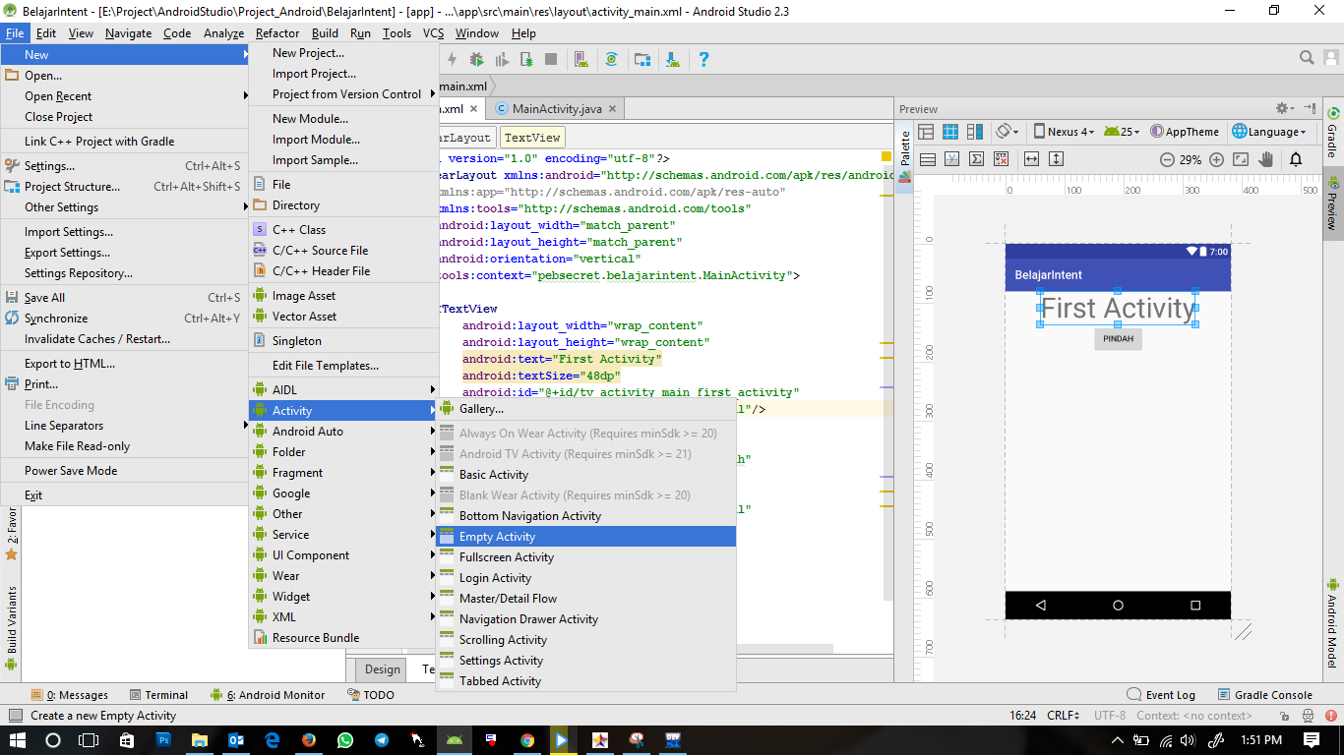Expand the Widget submenu
Image resolution: width=1344 pixels, height=755 pixels.
tap(343, 597)
